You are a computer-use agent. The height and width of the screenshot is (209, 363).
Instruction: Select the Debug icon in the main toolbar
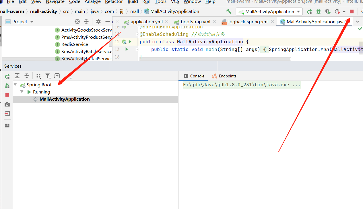[318, 11]
